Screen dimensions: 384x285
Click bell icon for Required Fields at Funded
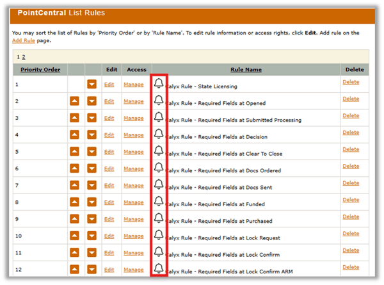(x=159, y=202)
